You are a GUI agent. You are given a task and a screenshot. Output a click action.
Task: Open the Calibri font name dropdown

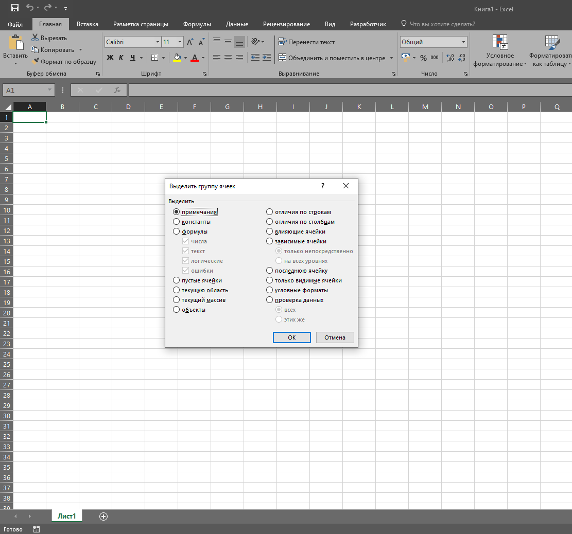pos(158,42)
